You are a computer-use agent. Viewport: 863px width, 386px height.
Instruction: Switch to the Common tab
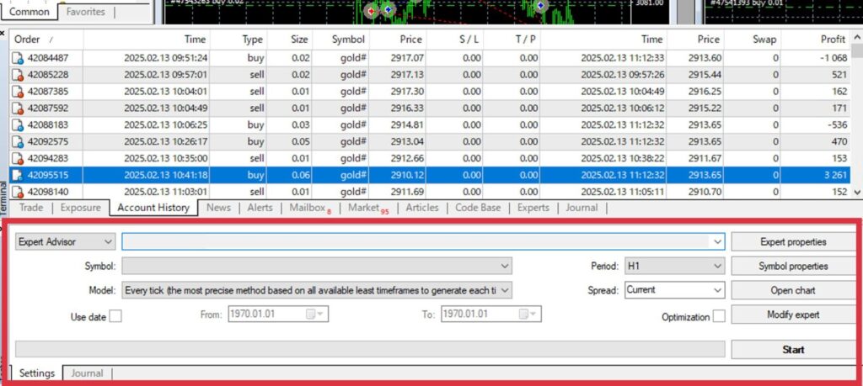click(29, 12)
